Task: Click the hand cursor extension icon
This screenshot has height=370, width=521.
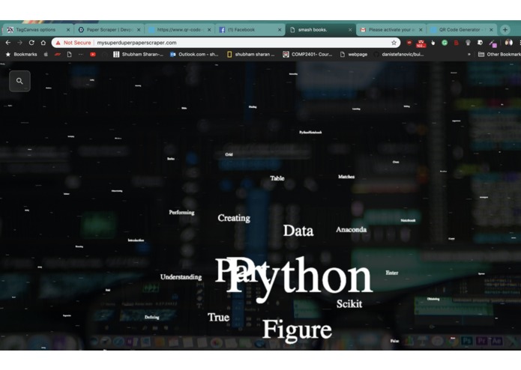Action: pos(433,43)
